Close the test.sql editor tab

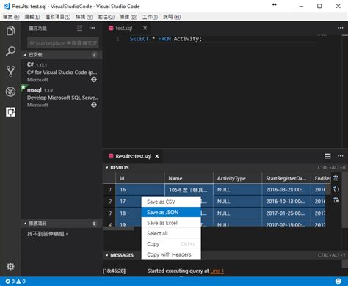[x=145, y=28]
